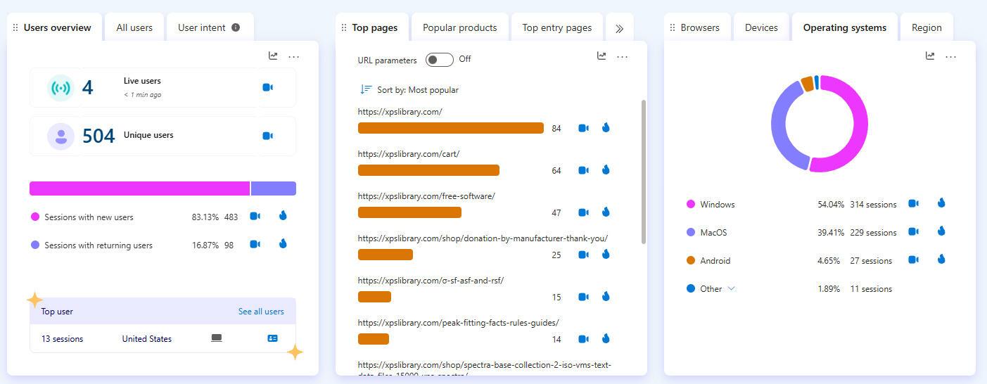Open recordings for MacOS sessions
Image resolution: width=987 pixels, height=384 pixels.
(913, 231)
